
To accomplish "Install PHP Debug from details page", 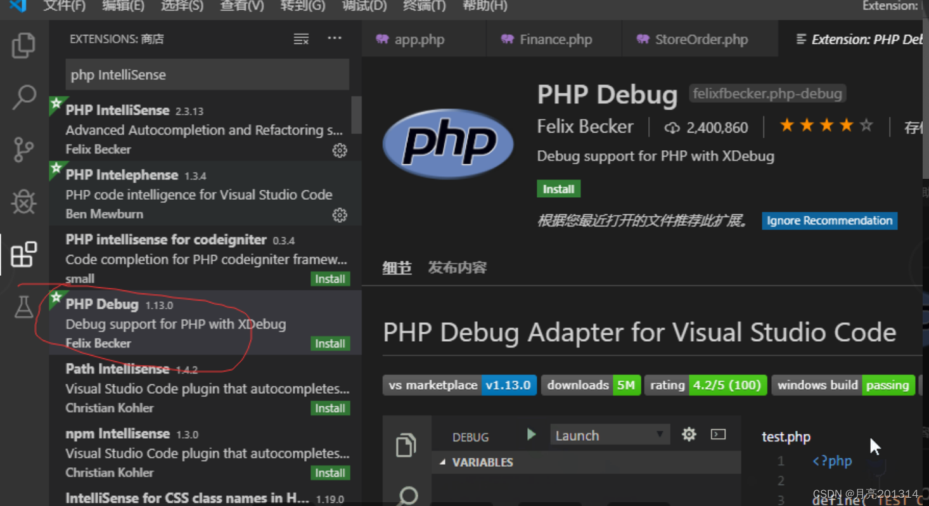I will click(558, 189).
